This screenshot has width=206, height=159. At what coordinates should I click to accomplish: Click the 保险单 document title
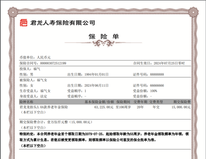pyautogui.click(x=104, y=36)
